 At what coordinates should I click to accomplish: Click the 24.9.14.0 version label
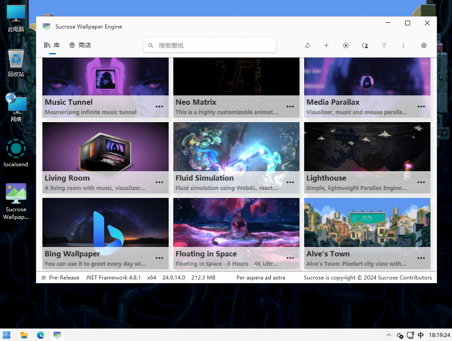pyautogui.click(x=174, y=278)
